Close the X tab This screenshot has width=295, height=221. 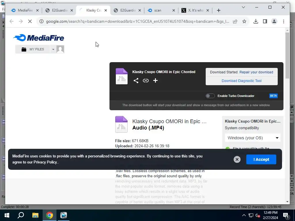point(208,11)
